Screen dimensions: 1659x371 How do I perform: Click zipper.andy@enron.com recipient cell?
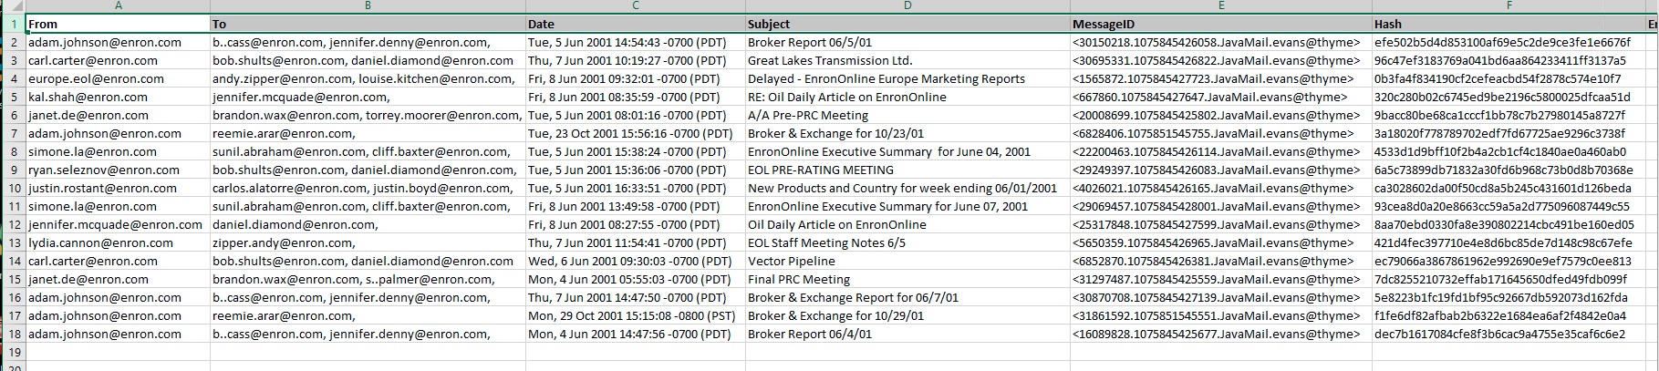click(x=368, y=242)
